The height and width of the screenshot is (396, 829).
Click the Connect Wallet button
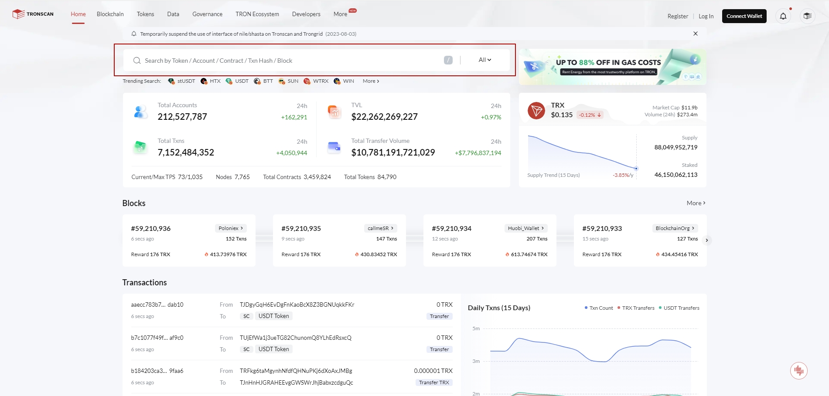click(744, 16)
